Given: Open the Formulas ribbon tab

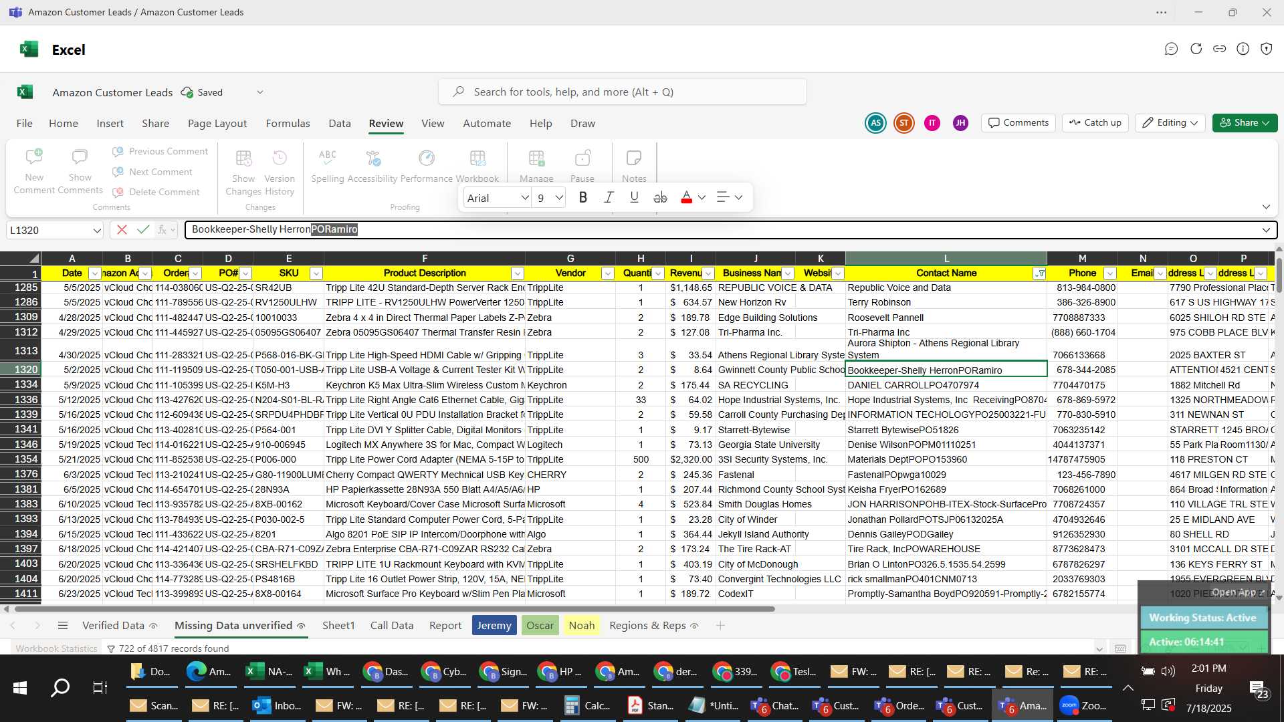Looking at the screenshot, I should click(x=288, y=123).
